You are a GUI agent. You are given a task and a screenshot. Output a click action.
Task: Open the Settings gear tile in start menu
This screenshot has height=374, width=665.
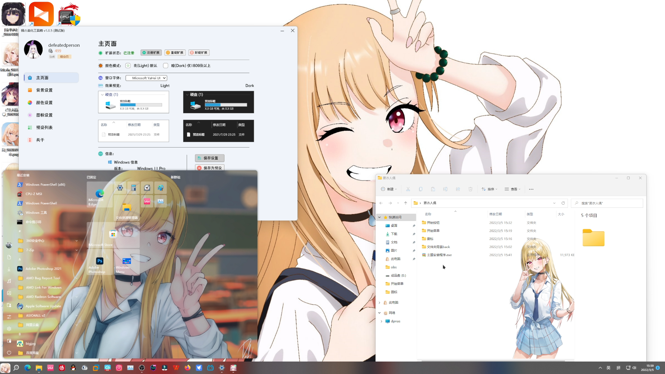tap(120, 188)
